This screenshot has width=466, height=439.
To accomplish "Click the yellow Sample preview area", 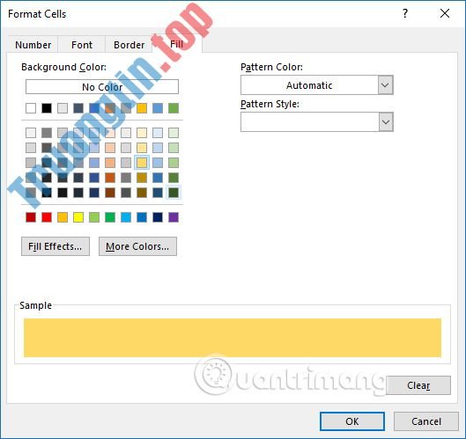I will [x=233, y=338].
